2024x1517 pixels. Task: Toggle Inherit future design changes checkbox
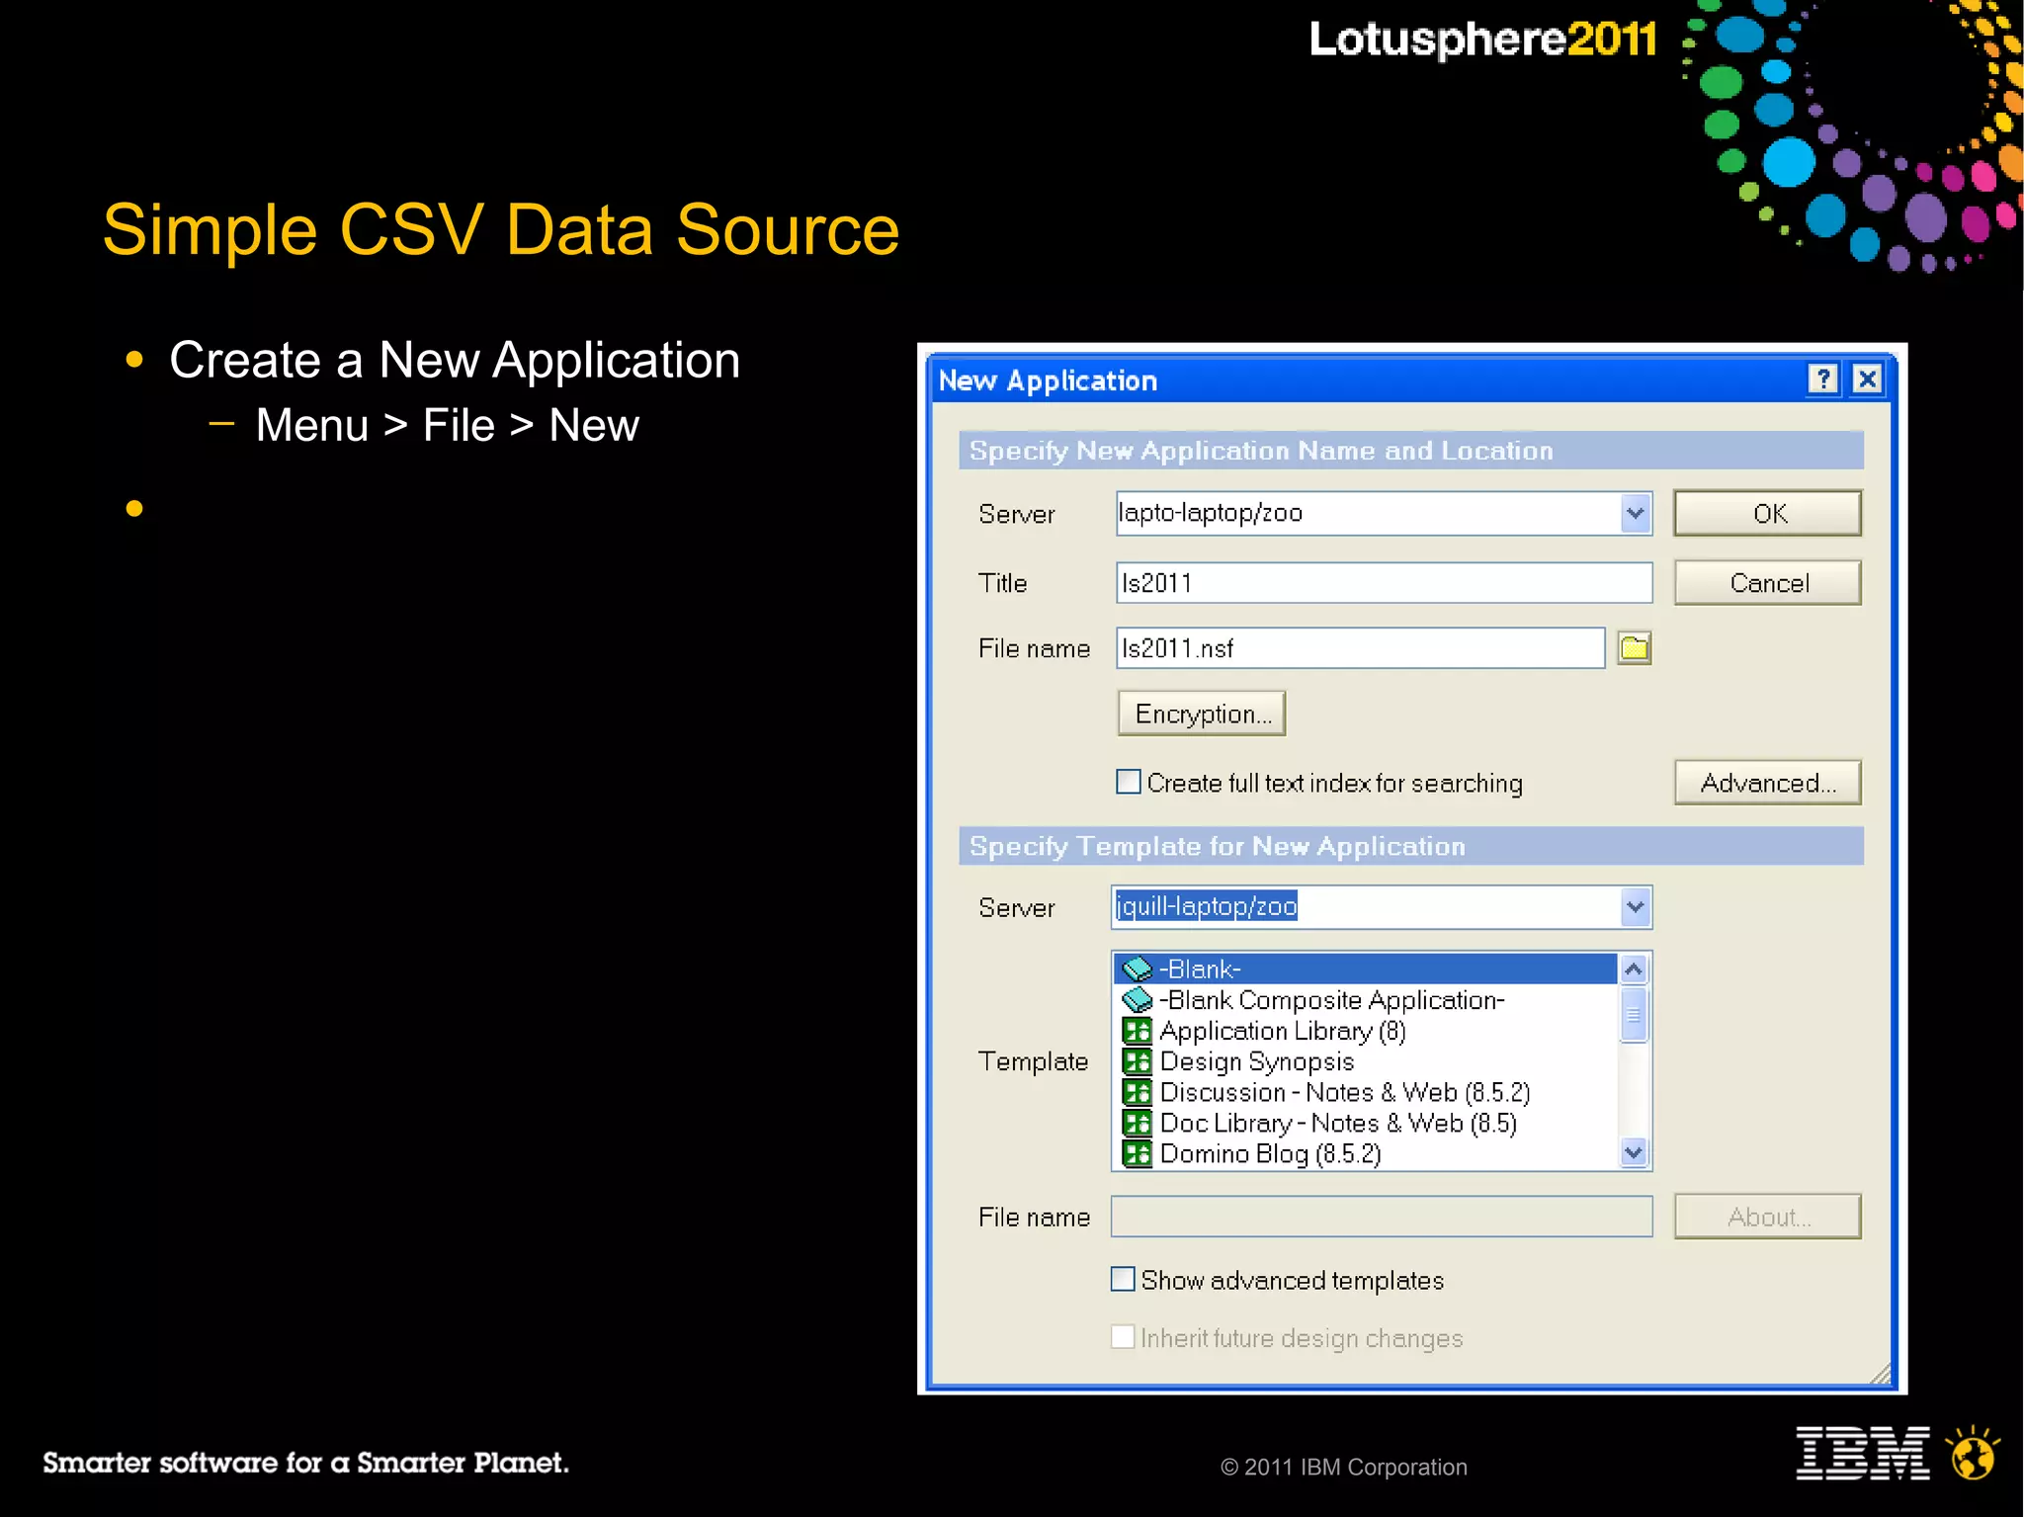[x=1123, y=1337]
